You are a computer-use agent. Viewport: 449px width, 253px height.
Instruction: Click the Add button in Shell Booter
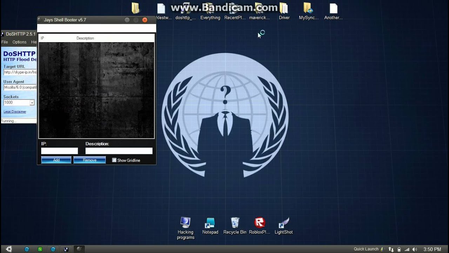[x=56, y=160]
